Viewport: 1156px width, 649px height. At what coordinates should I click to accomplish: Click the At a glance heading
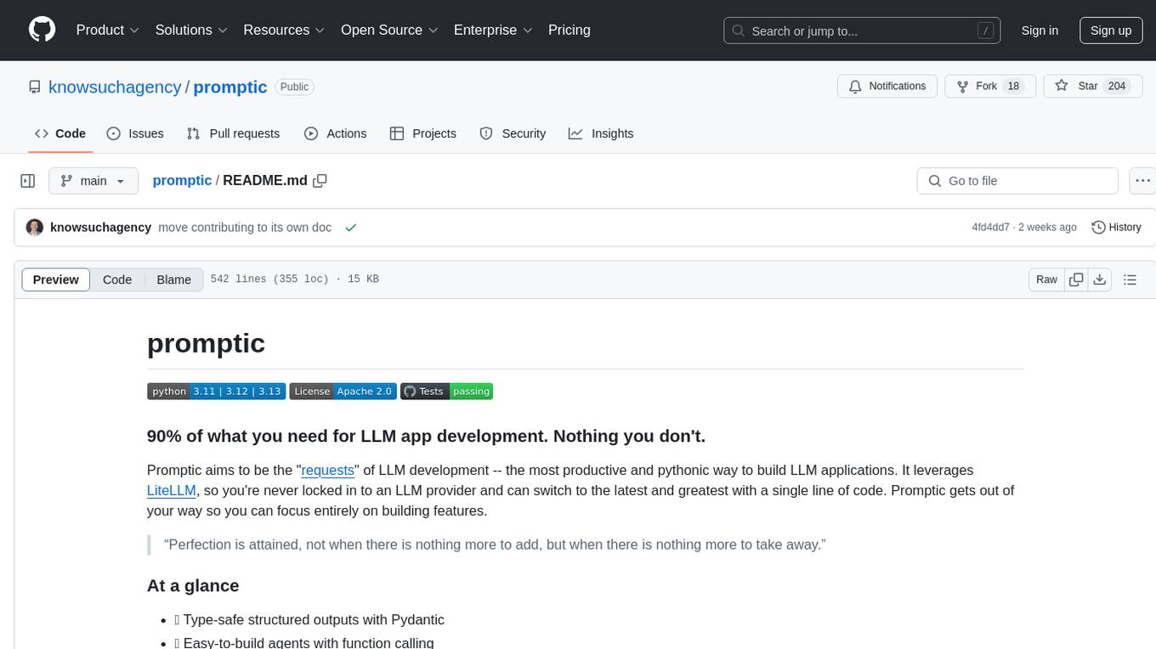193,585
